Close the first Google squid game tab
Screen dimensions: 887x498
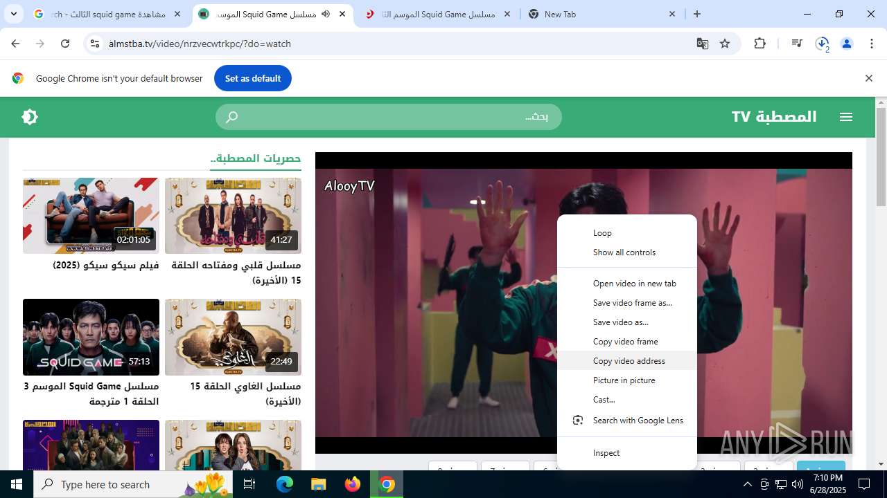[177, 14]
